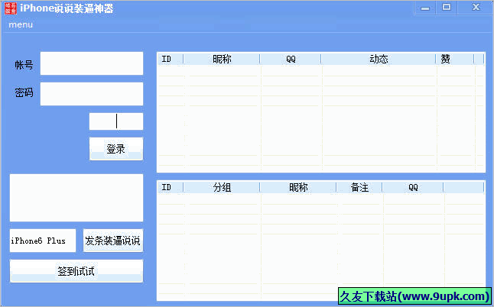Click QQ header in lower table
This screenshot has height=307, width=494.
413,187
